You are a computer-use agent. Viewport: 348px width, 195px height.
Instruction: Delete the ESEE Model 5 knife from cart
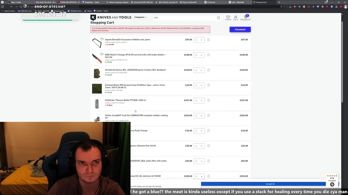click(x=209, y=55)
